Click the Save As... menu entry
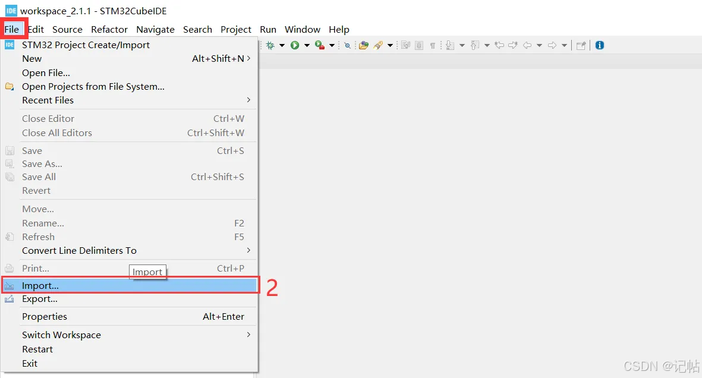The image size is (702, 378). tap(130, 164)
